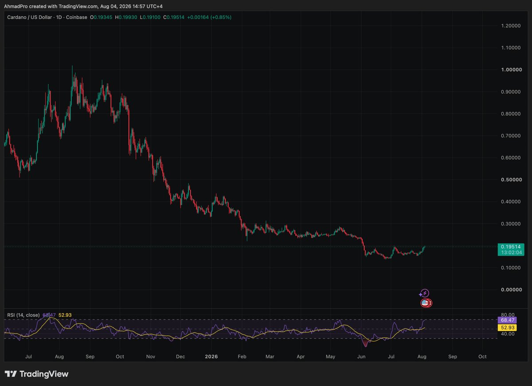The width and height of the screenshot is (532, 386).
Task: Click the 0.50000 price axis label
Action: (x=511, y=180)
